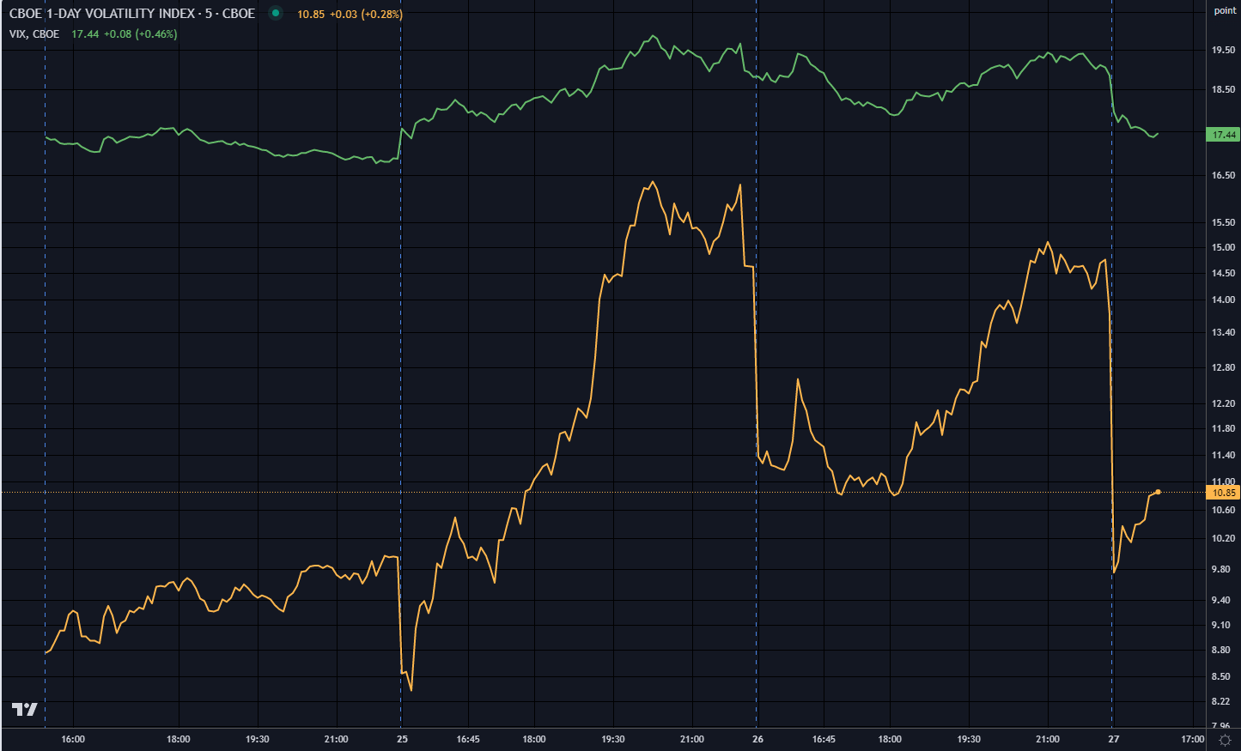The image size is (1241, 751).
Task: Click the 12.80 price axis label
Action: point(1223,367)
